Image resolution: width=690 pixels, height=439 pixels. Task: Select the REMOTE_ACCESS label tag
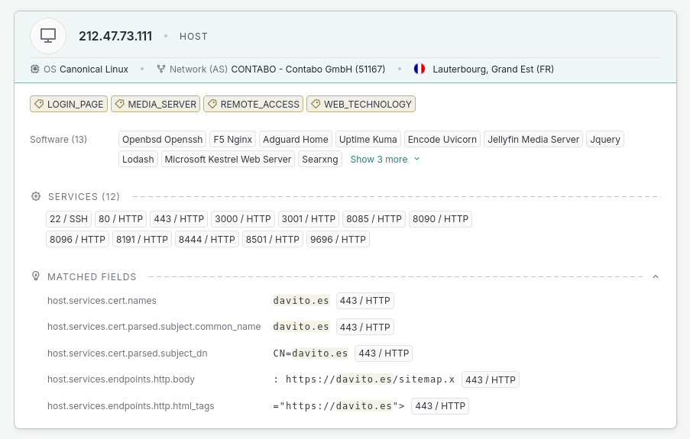[x=253, y=105]
